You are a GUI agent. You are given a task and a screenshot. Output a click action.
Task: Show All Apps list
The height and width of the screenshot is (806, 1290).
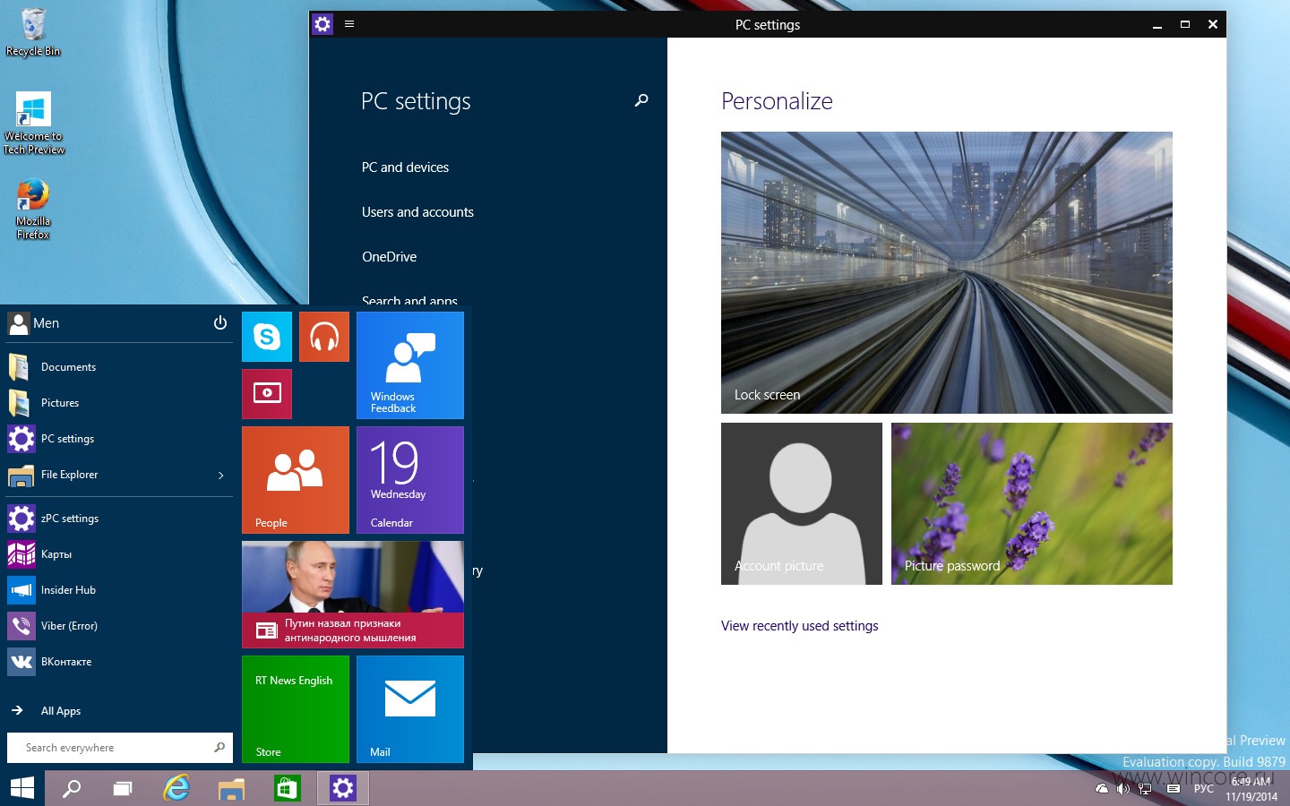pyautogui.click(x=120, y=711)
